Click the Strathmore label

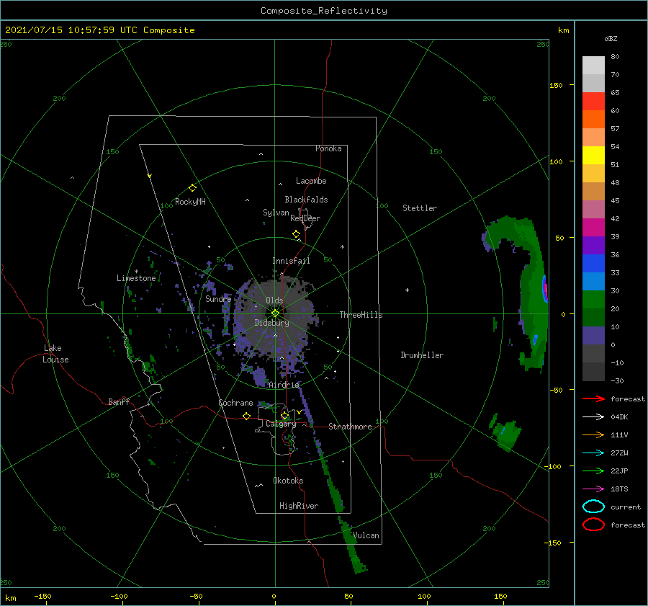click(x=350, y=427)
